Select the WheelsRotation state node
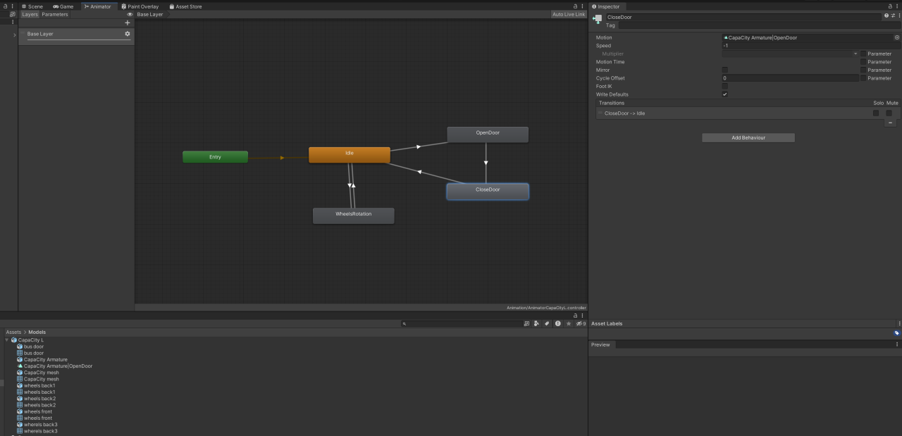Image resolution: width=902 pixels, height=436 pixels. [353, 215]
